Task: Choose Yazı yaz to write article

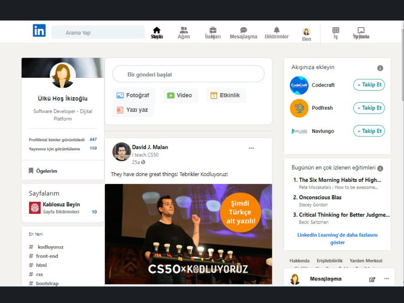Action: [x=133, y=110]
